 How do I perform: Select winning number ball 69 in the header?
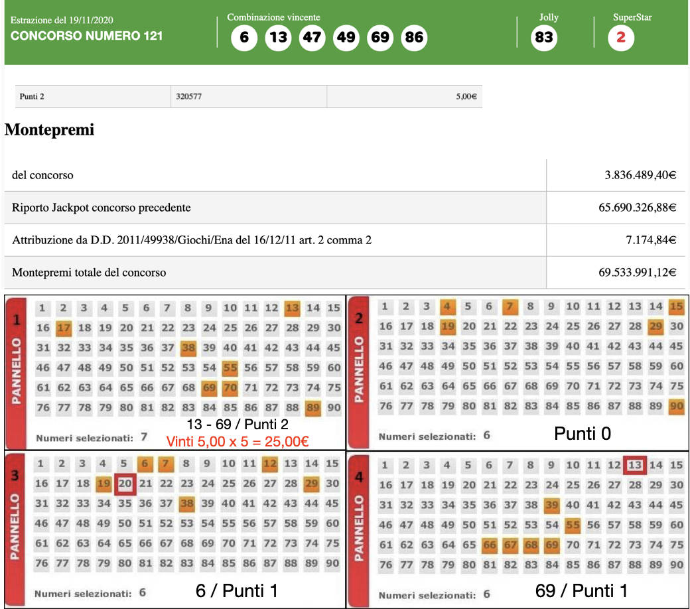point(380,37)
